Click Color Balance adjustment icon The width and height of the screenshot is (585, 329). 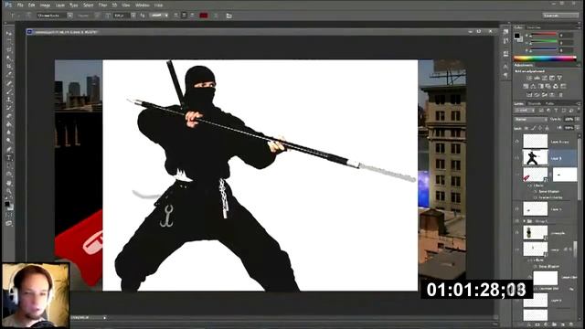click(x=533, y=86)
